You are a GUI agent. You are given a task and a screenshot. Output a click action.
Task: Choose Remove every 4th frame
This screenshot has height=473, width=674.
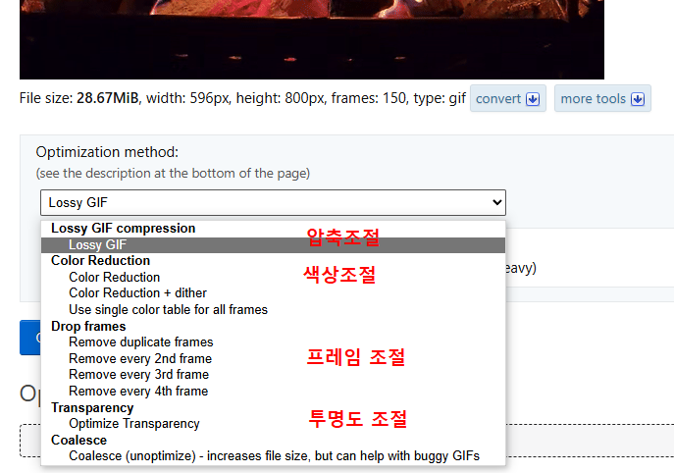coord(273,391)
